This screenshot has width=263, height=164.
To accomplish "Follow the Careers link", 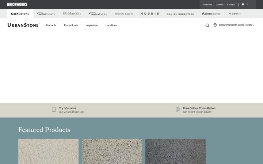I will pyautogui.click(x=220, y=4).
